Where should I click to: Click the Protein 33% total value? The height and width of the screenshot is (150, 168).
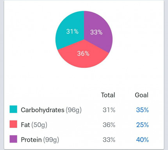pyautogui.click(x=109, y=140)
